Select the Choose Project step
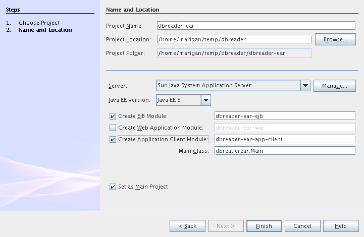Screen dimensions: 364x237 point(39,23)
